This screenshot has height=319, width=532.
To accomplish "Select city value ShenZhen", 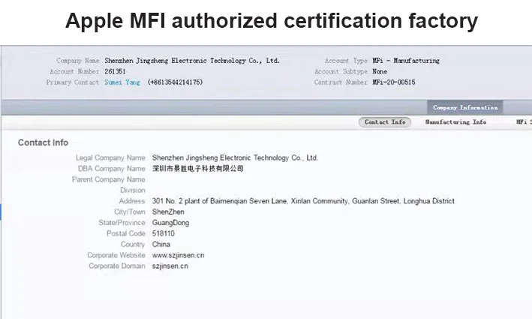I will pos(168,212).
